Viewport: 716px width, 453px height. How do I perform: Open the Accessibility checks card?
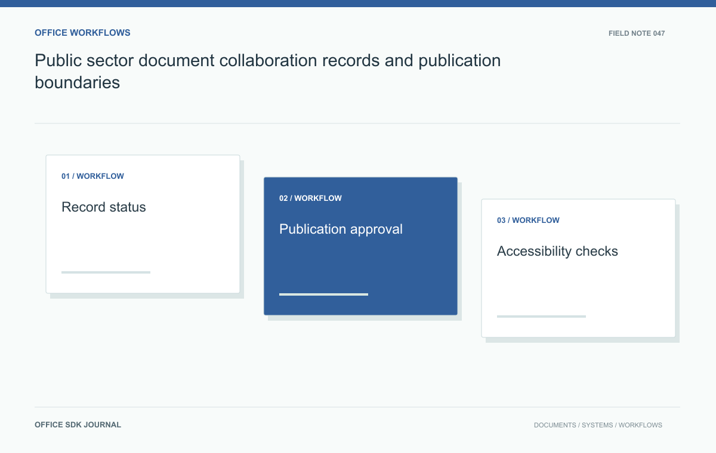[x=579, y=268]
